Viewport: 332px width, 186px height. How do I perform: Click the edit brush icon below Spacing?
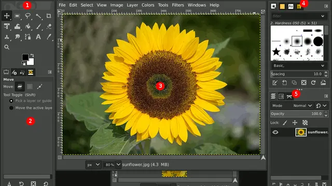[x=274, y=83]
